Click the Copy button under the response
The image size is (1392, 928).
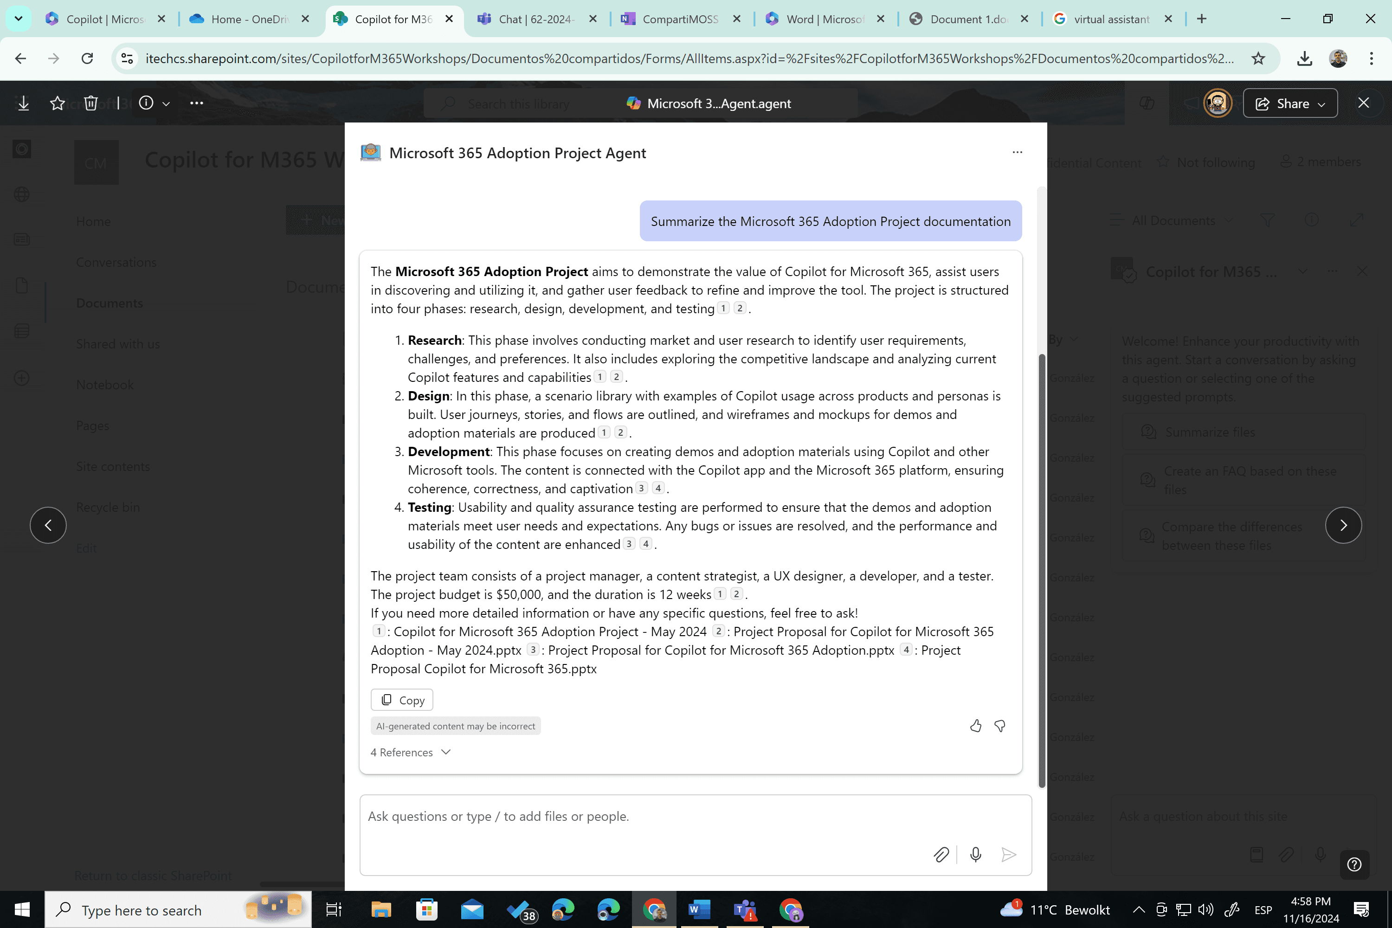402,700
